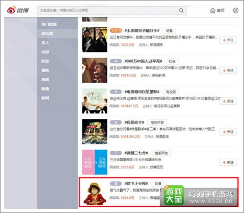The width and height of the screenshot is (244, 213).
Task: Follow the #我是歌手# topic
Action: tap(228, 132)
